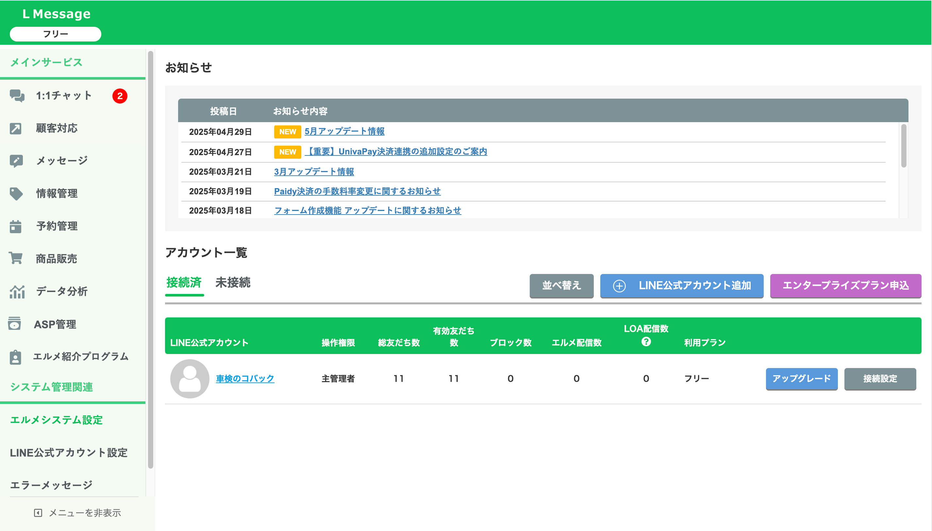Switch to the 接続済 tab
This screenshot has height=531, width=932.
pyautogui.click(x=184, y=282)
